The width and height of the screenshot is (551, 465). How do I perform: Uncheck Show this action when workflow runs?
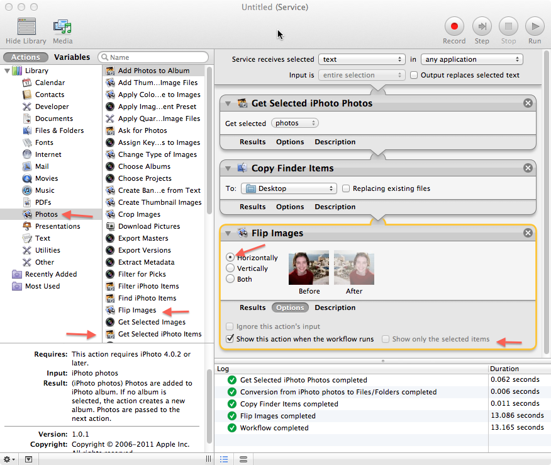(230, 338)
